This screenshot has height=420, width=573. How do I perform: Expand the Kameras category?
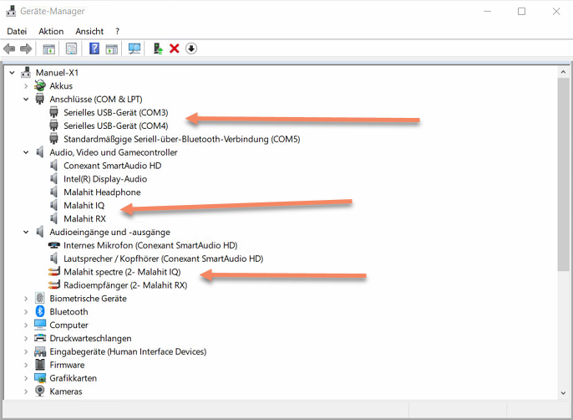click(x=26, y=392)
